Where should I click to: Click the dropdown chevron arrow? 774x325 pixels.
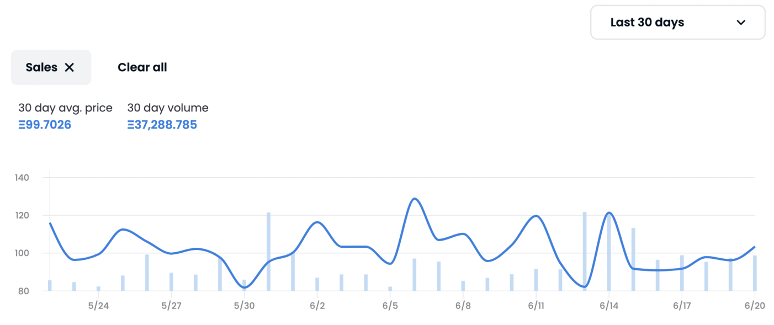point(741,23)
